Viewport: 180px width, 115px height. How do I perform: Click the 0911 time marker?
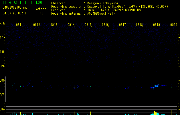(19, 25)
